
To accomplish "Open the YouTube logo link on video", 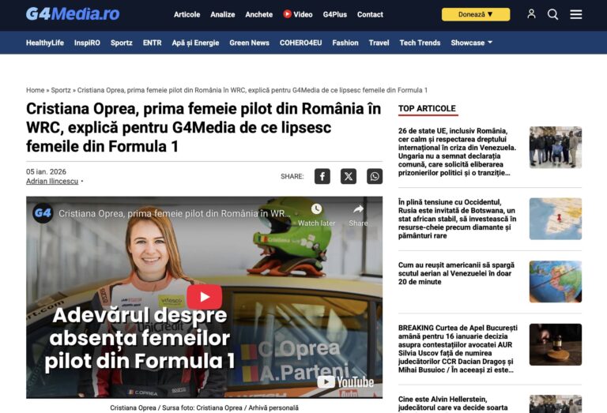I will pyautogui.click(x=345, y=382).
